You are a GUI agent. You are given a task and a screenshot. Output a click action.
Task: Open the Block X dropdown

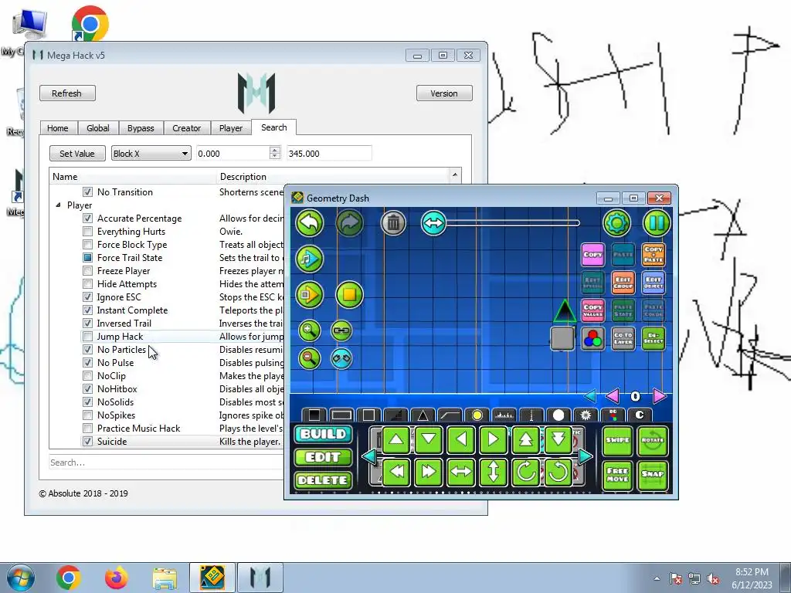(x=151, y=154)
